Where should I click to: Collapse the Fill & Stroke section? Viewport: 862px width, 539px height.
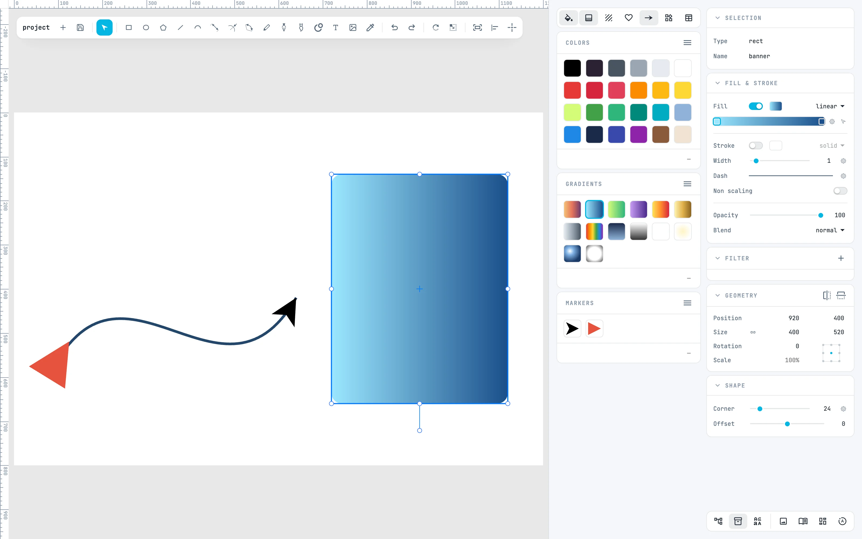tap(717, 83)
